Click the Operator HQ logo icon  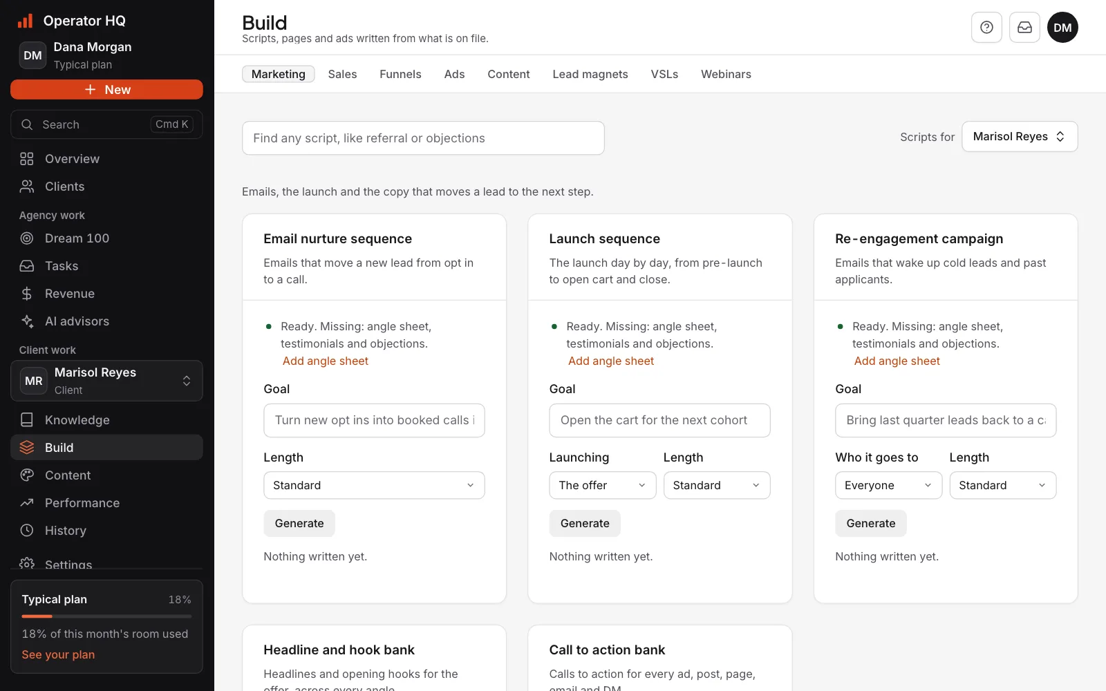coord(25,21)
